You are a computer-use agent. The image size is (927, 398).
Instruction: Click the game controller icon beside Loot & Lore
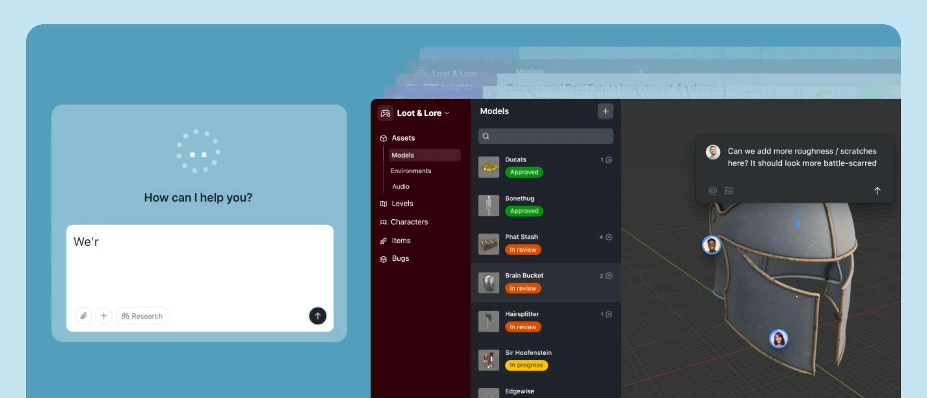(x=385, y=113)
